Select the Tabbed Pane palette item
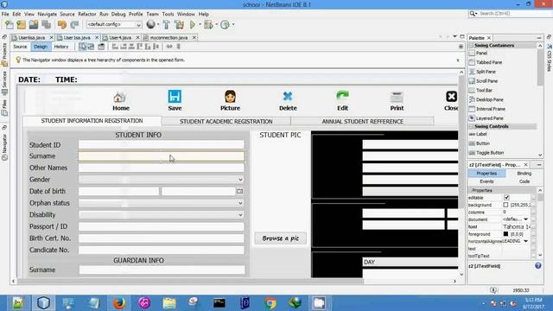553x311 pixels. click(x=489, y=62)
